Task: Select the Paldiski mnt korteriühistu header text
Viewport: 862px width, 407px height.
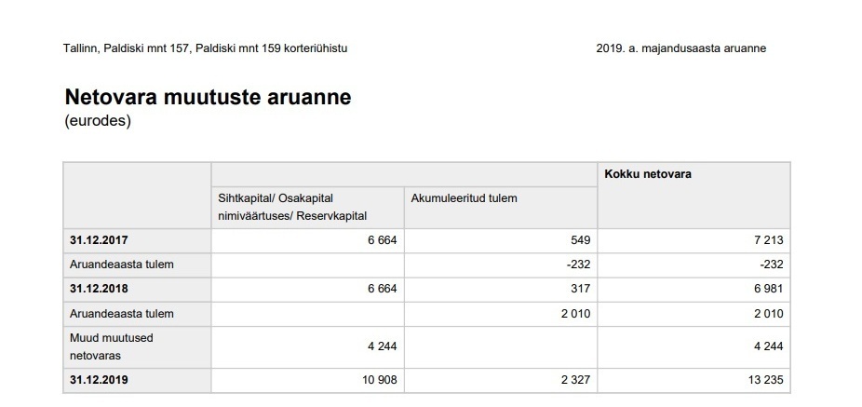Action: pos(205,48)
